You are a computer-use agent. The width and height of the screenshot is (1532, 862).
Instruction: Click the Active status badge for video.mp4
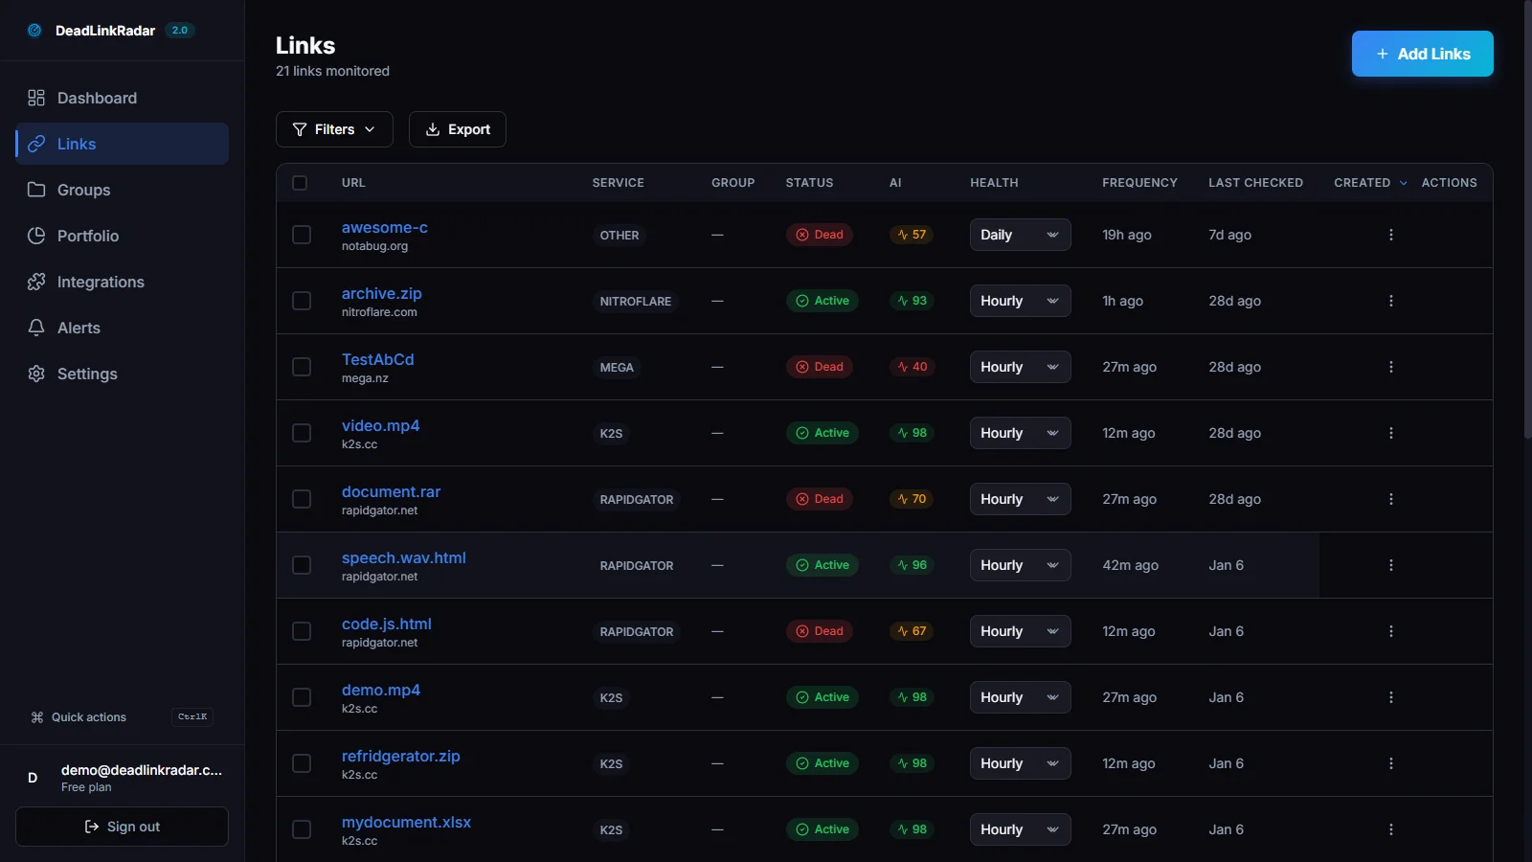point(822,433)
